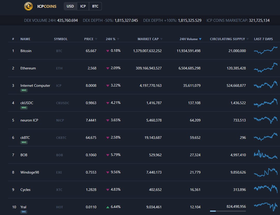View Ethereum 7-day sparkline chart

click(x=265, y=67)
